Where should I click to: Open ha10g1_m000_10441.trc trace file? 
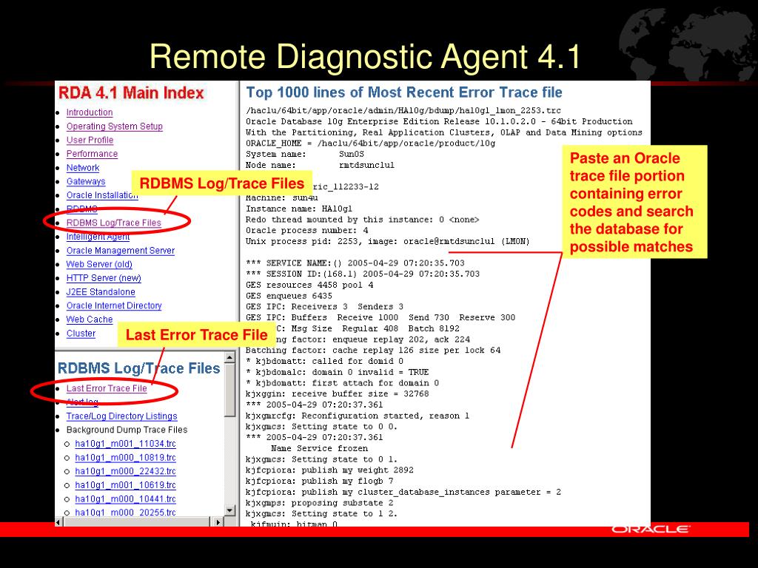[x=125, y=499]
